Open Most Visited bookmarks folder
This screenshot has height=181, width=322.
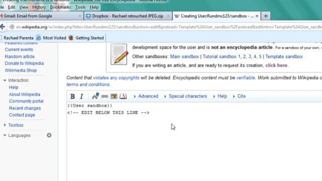tap(51, 38)
